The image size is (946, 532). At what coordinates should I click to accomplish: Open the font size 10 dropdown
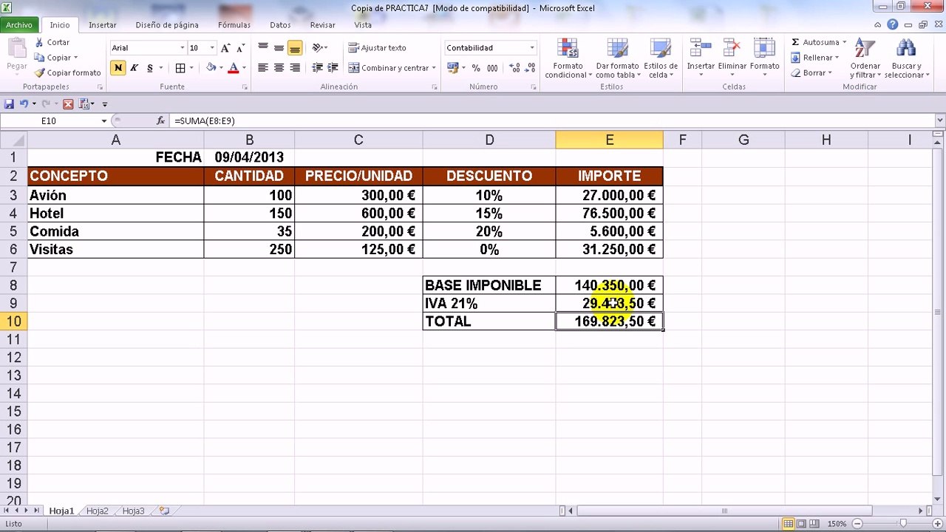[212, 48]
